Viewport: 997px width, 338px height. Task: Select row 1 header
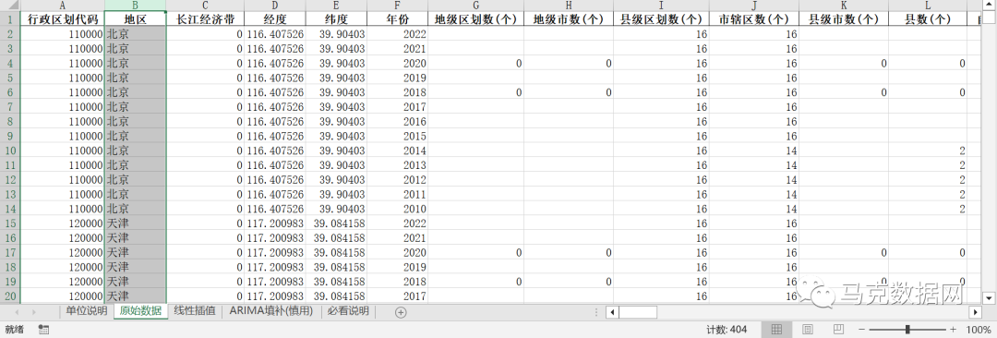click(10, 19)
